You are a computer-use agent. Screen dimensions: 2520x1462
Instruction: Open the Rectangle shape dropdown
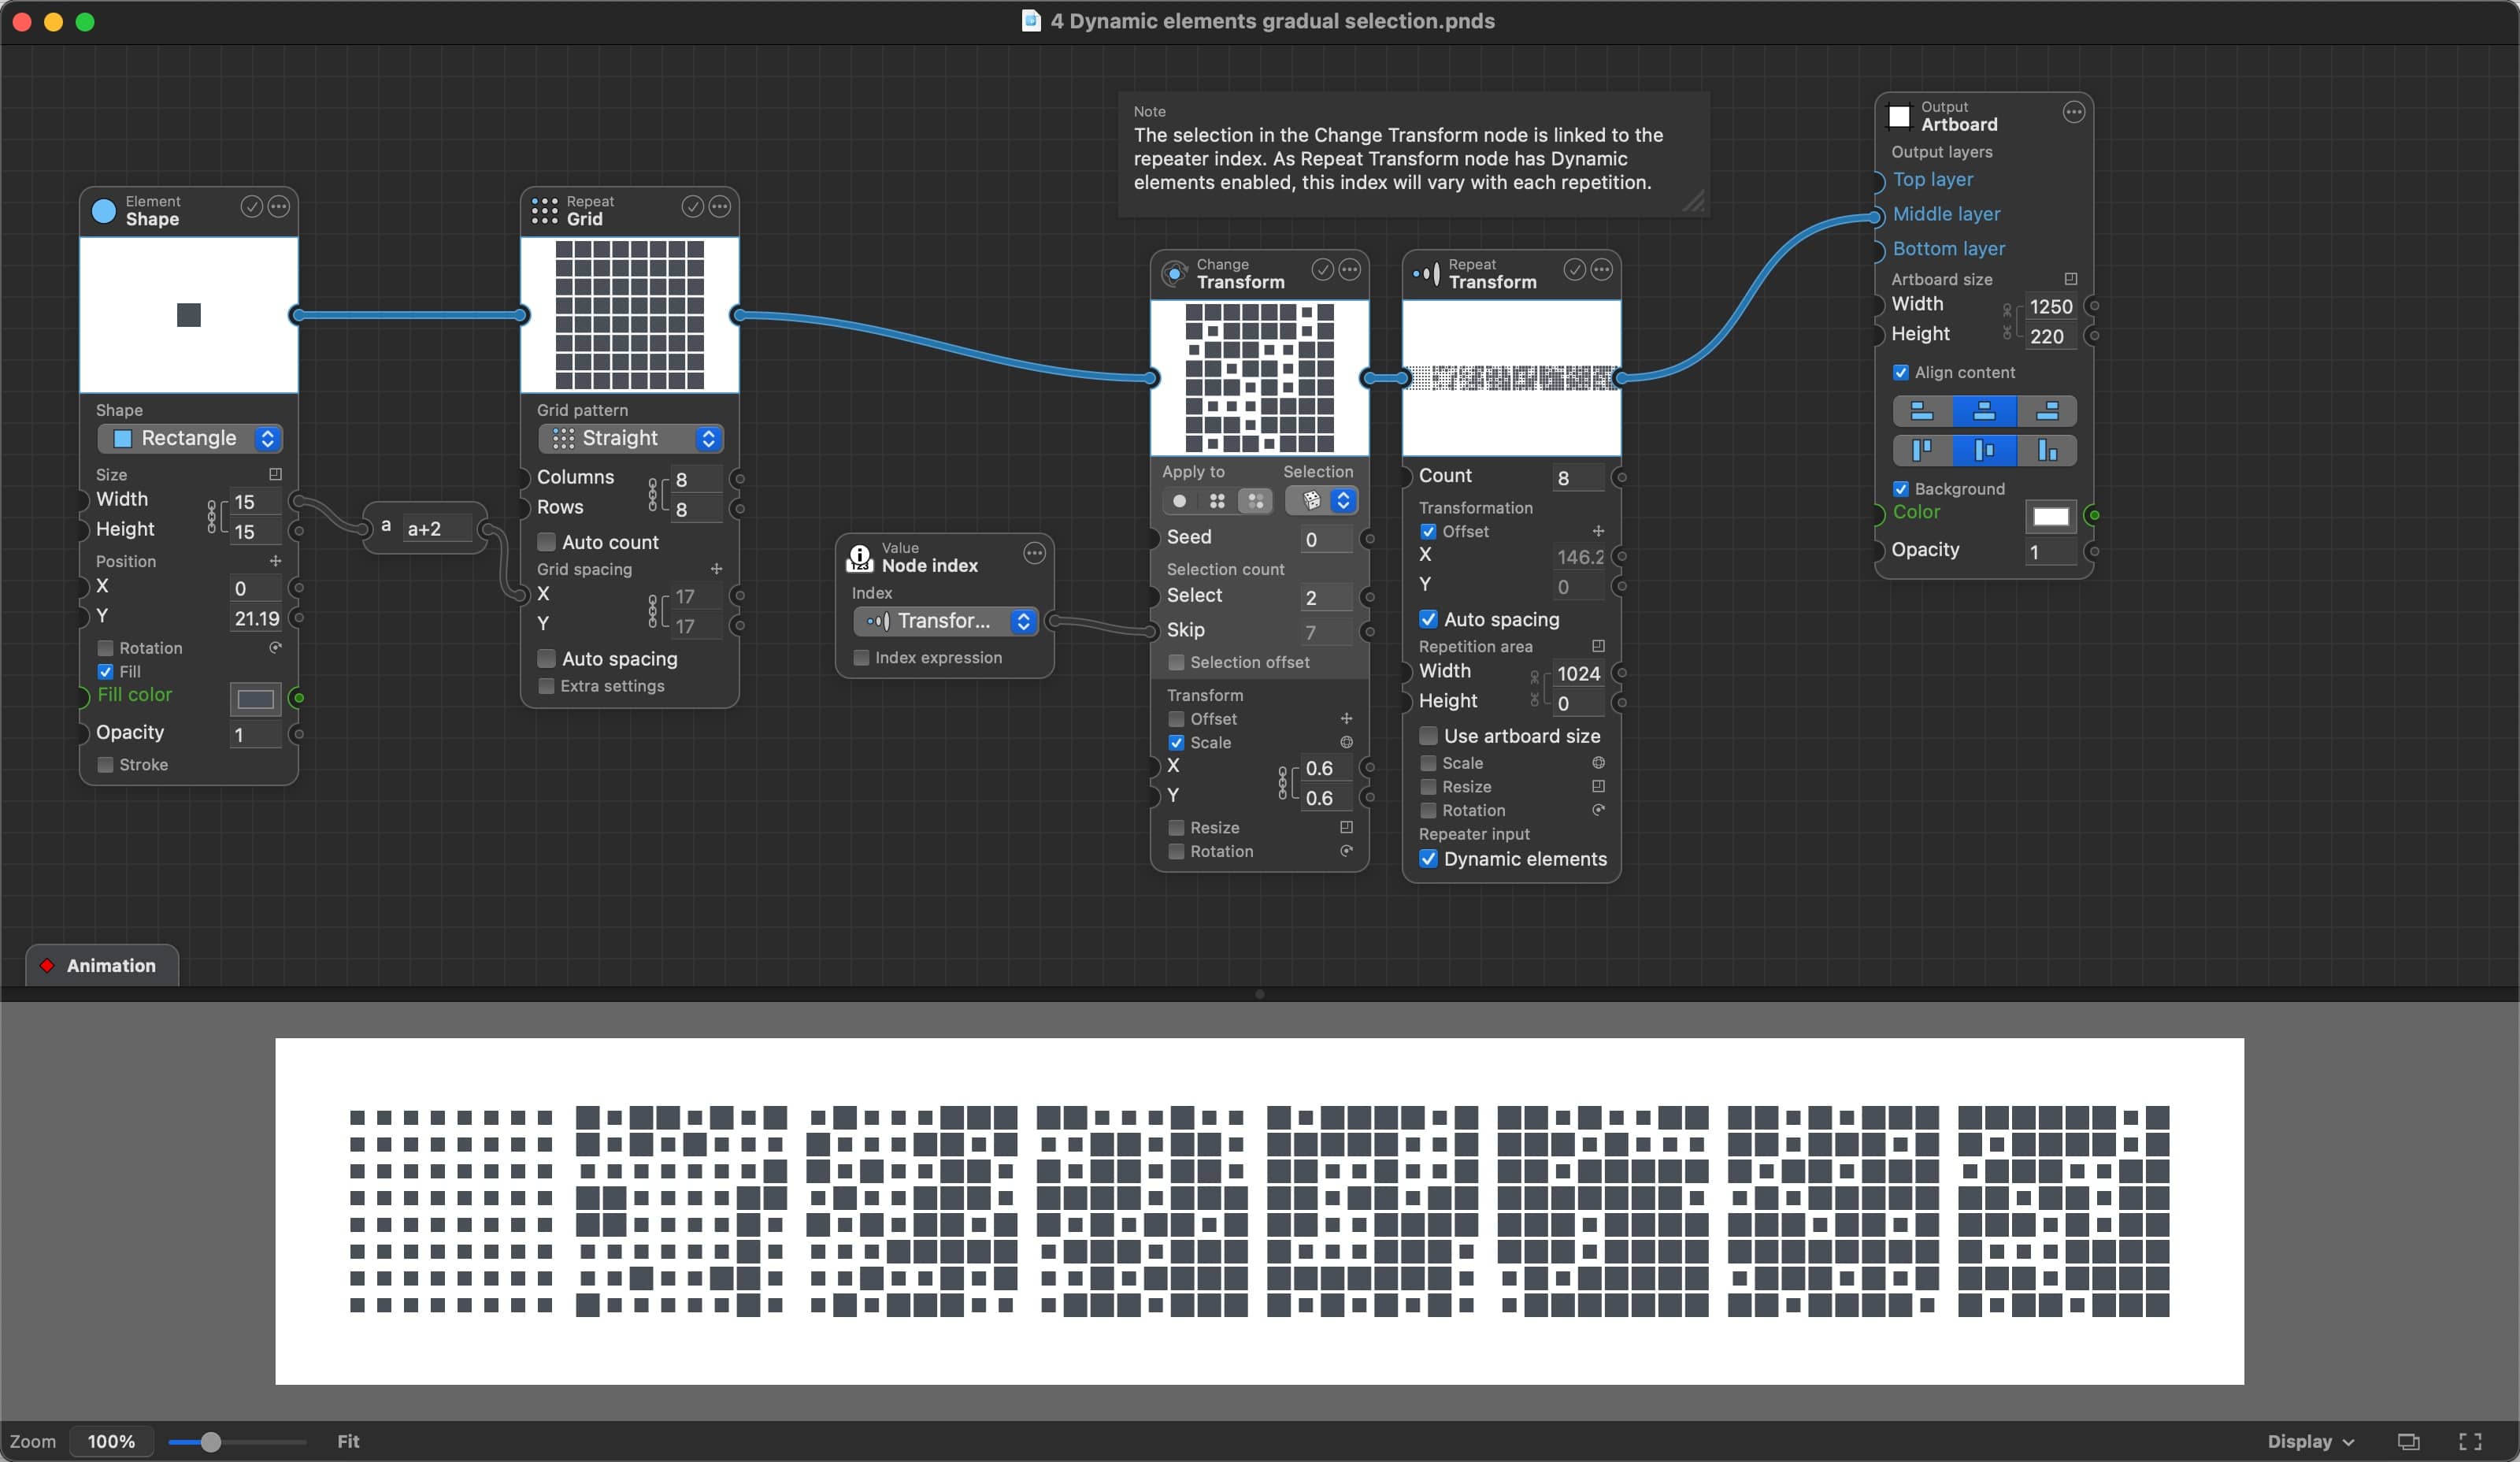point(190,439)
